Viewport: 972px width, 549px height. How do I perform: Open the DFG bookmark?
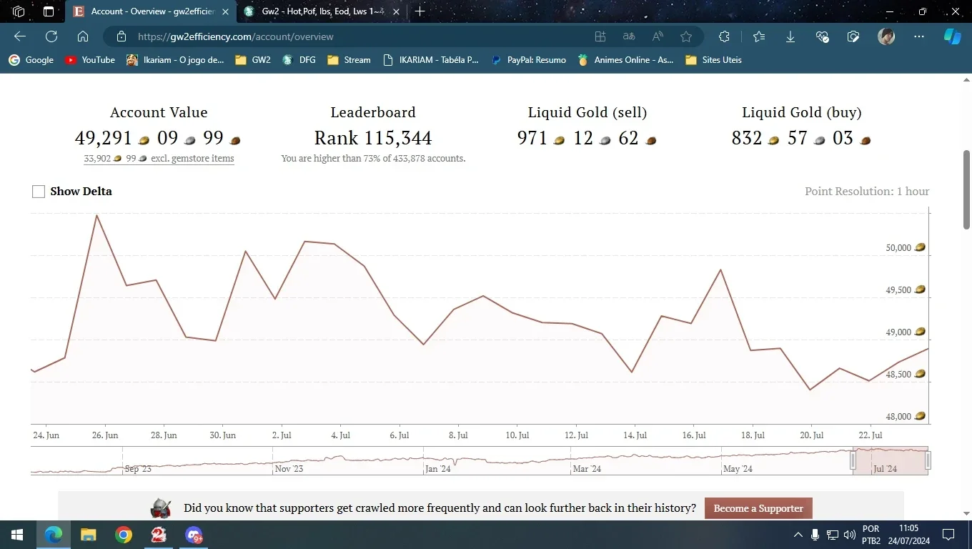click(x=299, y=60)
